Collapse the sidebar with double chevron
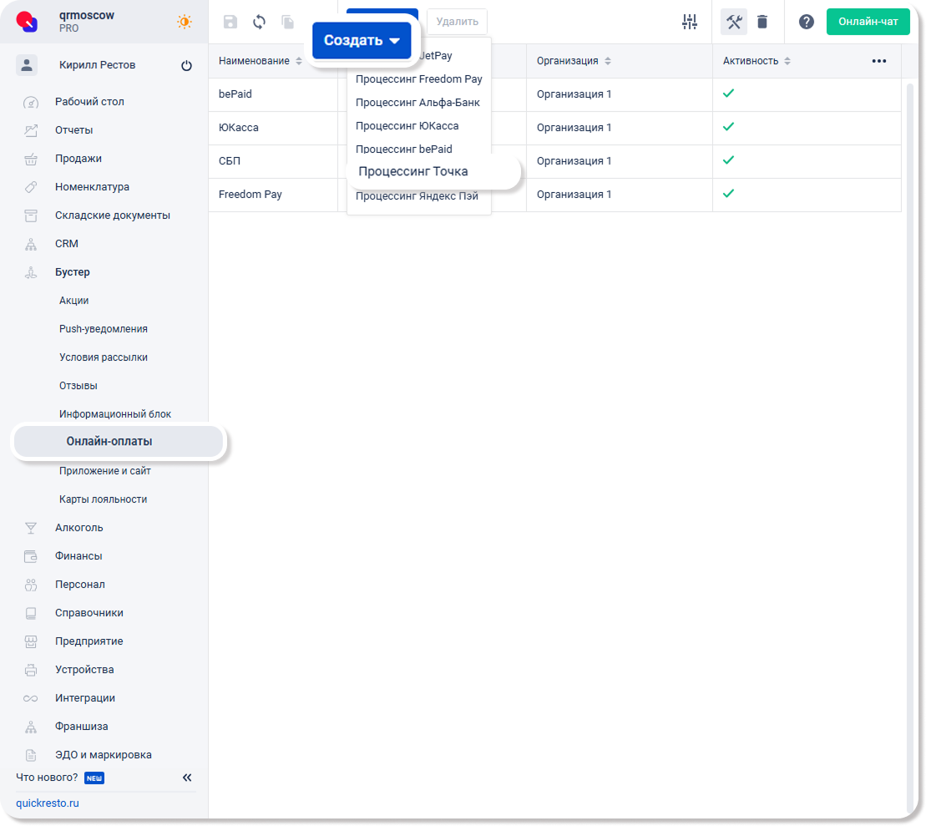926x826 pixels. pyautogui.click(x=187, y=778)
